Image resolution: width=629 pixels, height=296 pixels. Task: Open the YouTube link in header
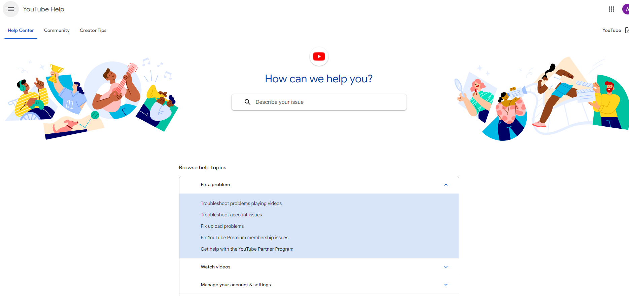tap(611, 30)
